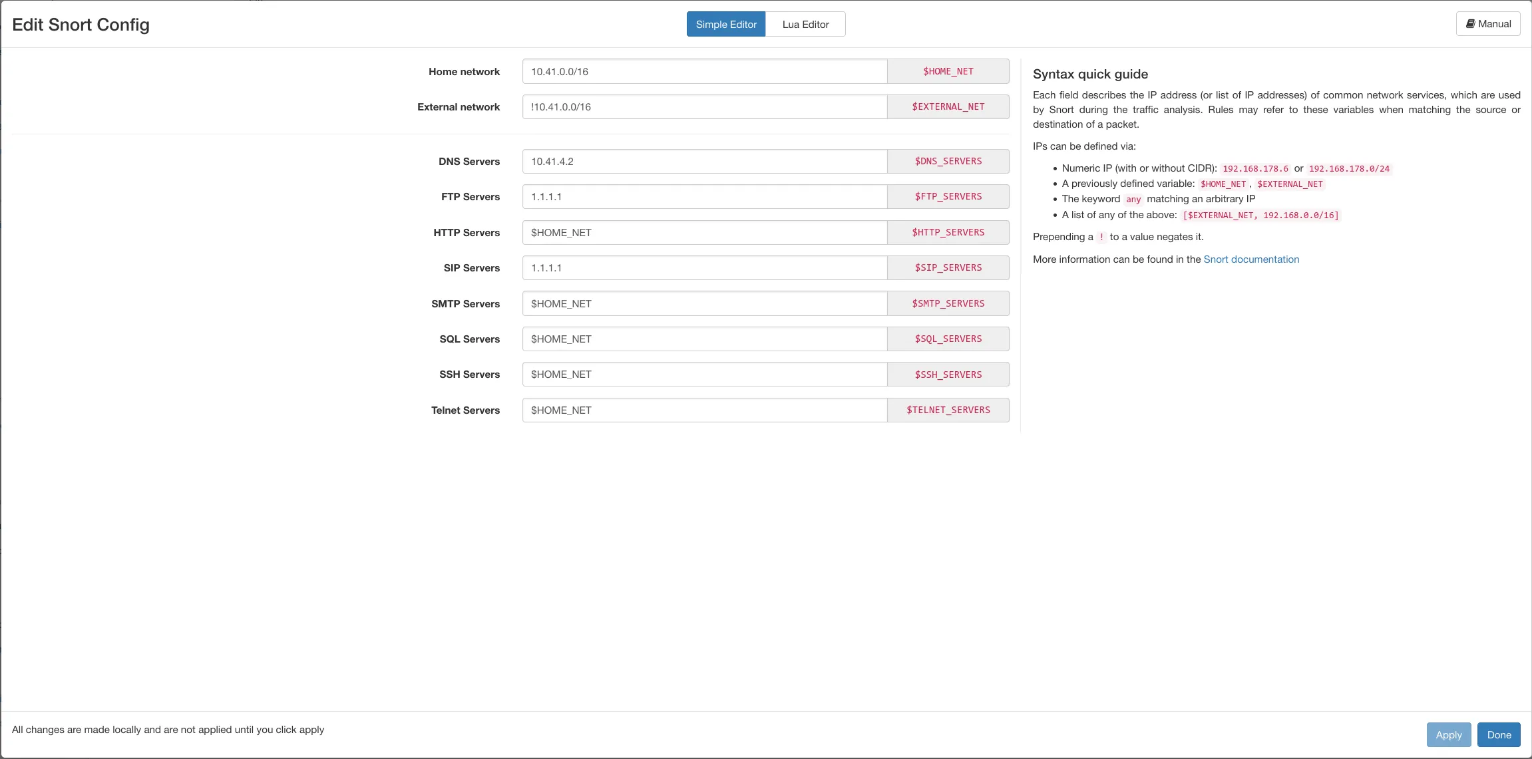1532x759 pixels.
Task: Click the $TELNET_SERVERS variable addon label
Action: (948, 410)
